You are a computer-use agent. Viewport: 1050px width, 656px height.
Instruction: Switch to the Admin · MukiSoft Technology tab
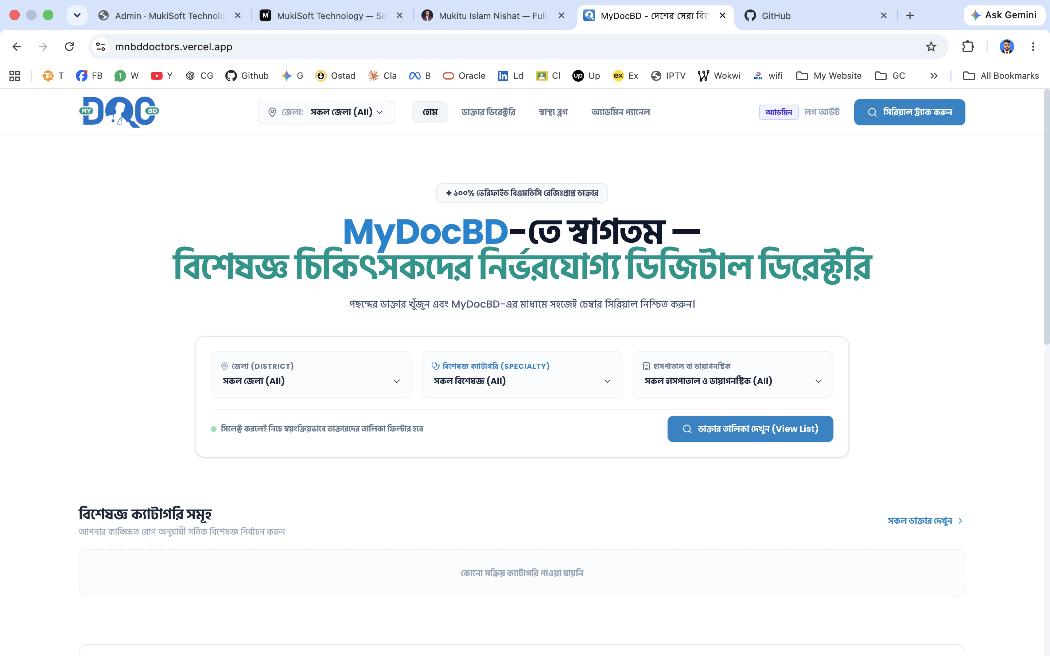point(169,16)
